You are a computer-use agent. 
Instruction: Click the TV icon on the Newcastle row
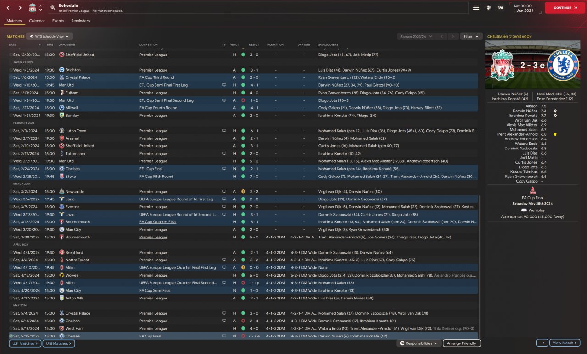(224, 192)
